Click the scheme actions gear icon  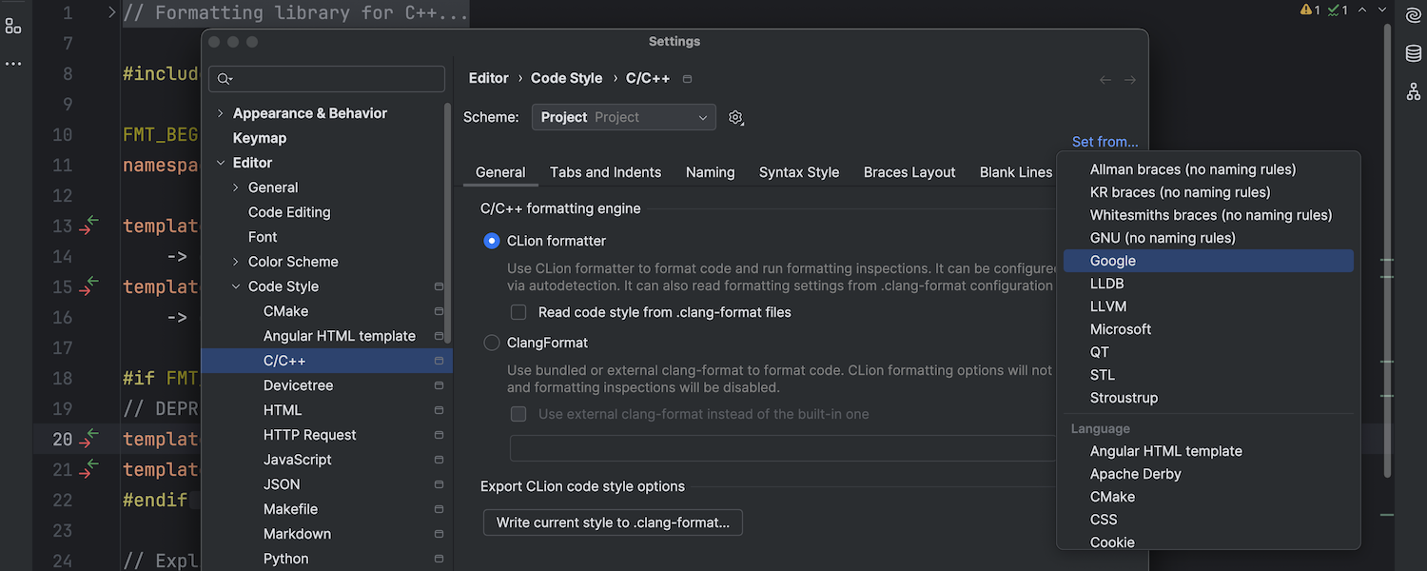point(735,118)
